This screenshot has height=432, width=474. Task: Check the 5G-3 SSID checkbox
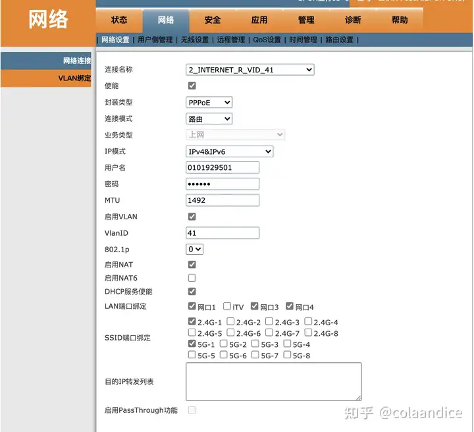255,344
